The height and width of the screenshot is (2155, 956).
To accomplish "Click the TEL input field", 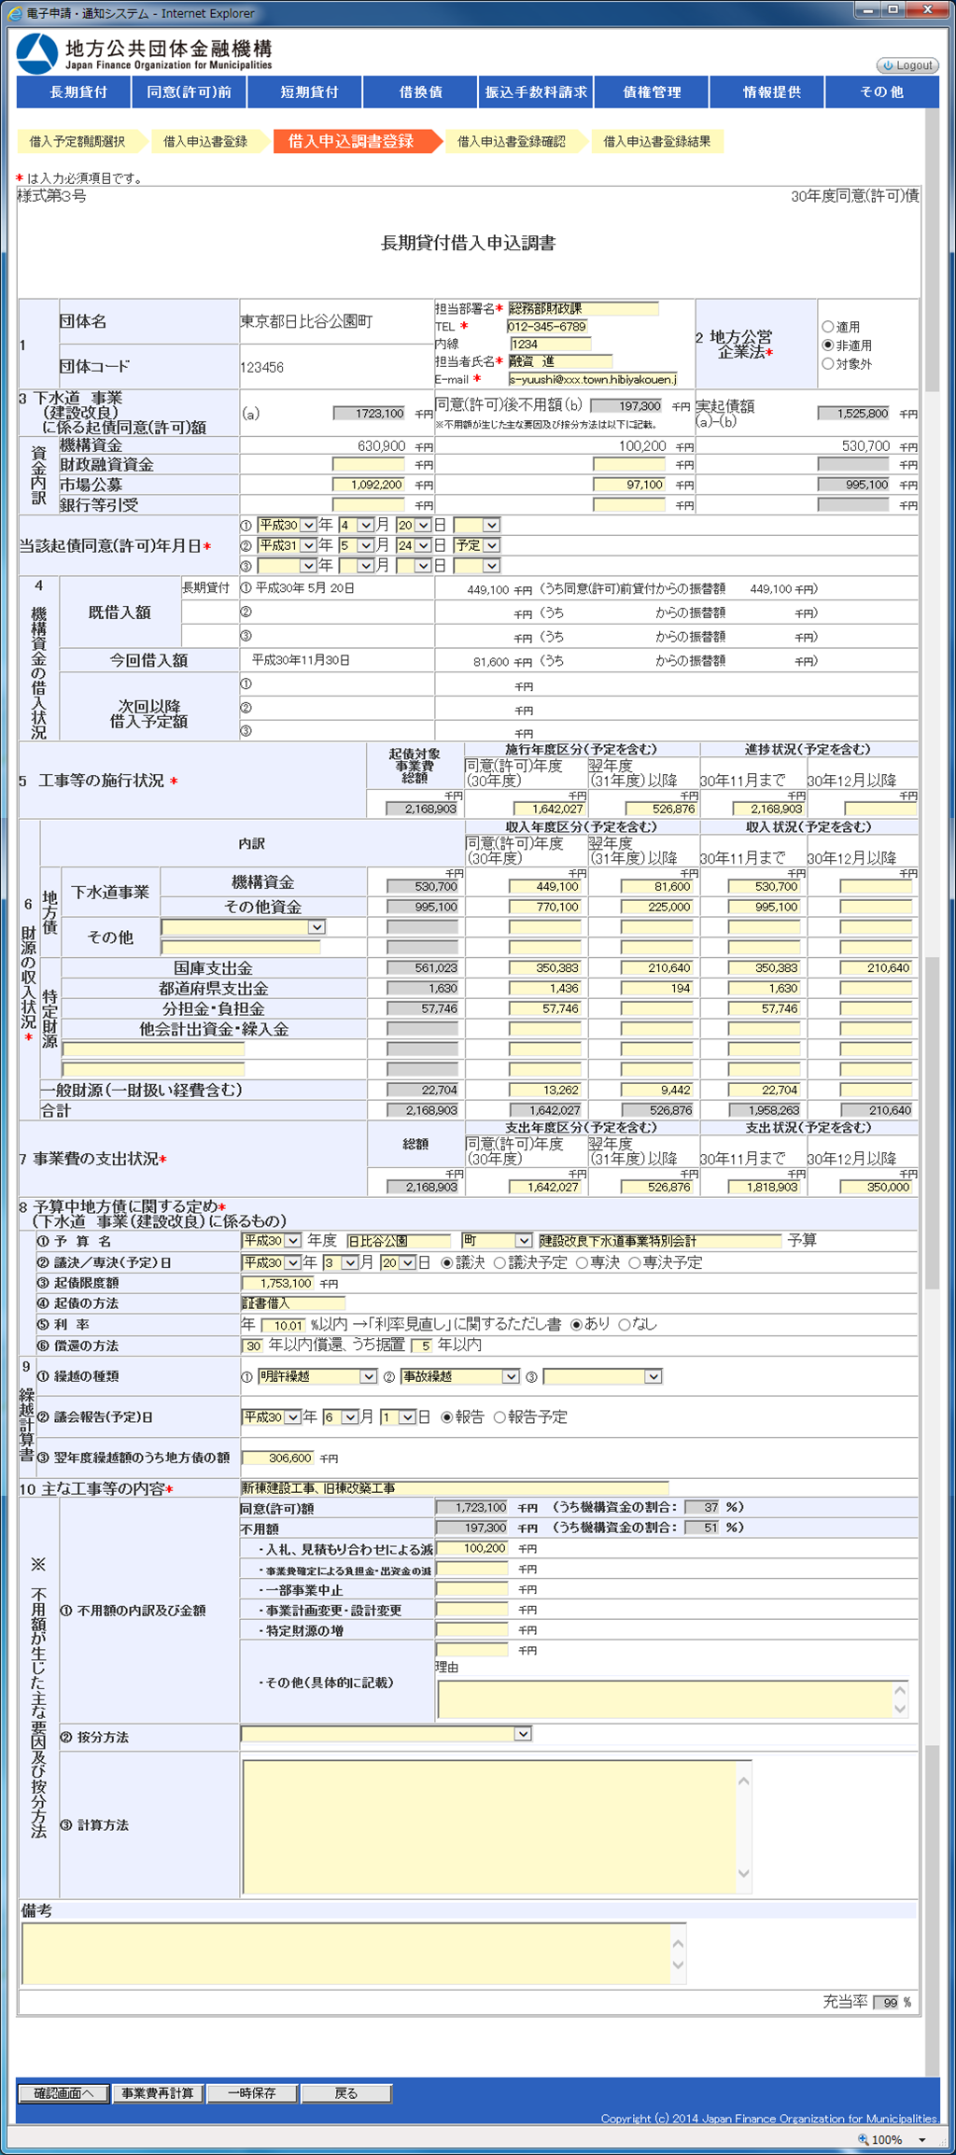I will pyautogui.click(x=547, y=327).
